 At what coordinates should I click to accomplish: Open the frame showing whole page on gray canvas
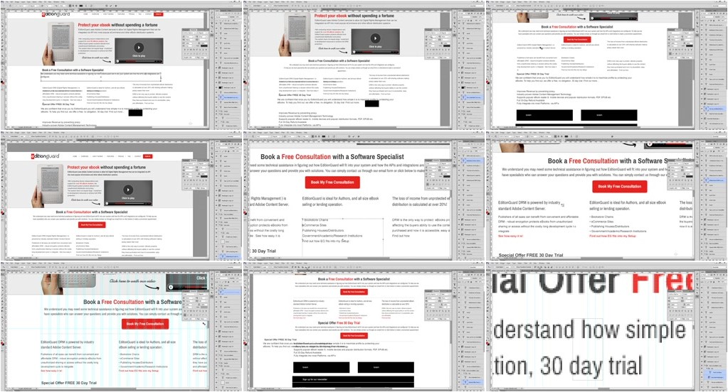pos(122,195)
